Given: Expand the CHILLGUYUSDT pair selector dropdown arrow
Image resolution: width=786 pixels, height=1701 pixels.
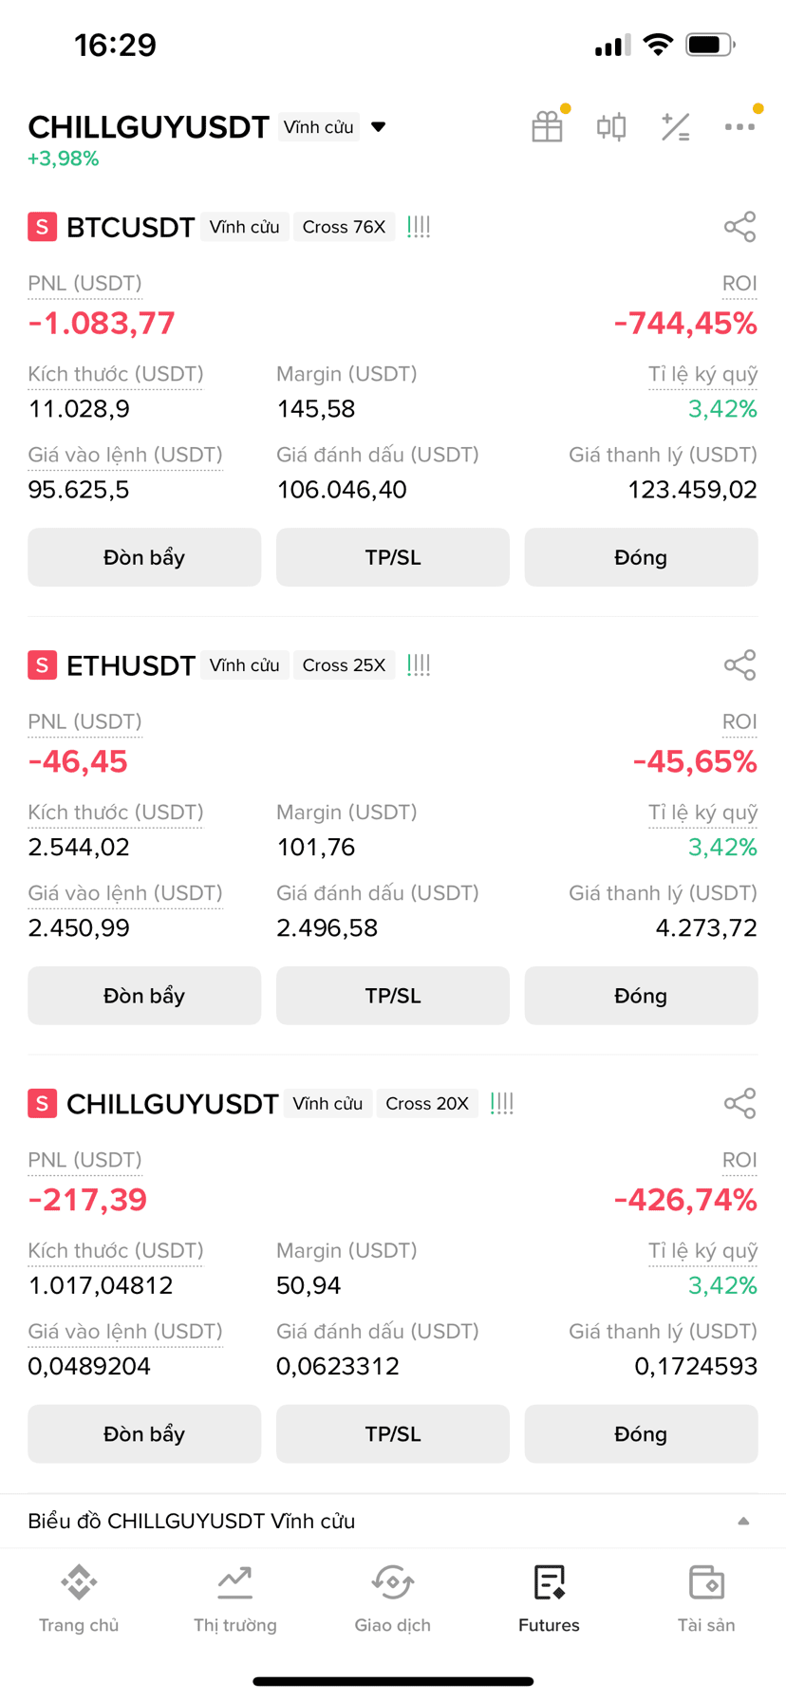Looking at the screenshot, I should click(379, 127).
